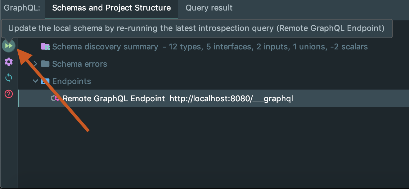Click the teal circular-arrows refresh icon
Image resolution: width=409 pixels, height=189 pixels.
tap(9, 78)
